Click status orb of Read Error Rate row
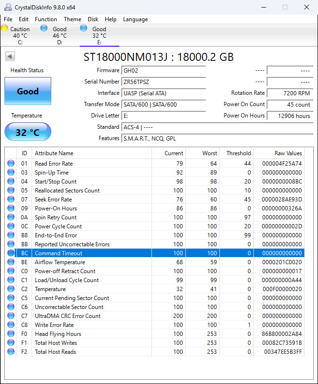The image size is (318, 384). (11, 163)
